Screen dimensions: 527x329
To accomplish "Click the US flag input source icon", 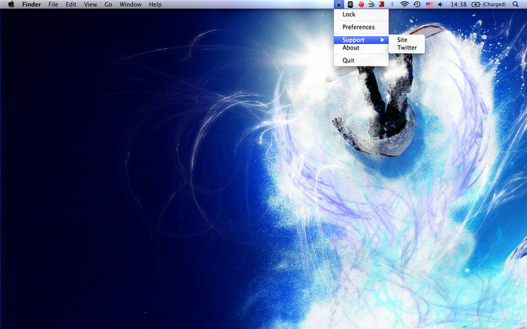I will click(x=429, y=5).
